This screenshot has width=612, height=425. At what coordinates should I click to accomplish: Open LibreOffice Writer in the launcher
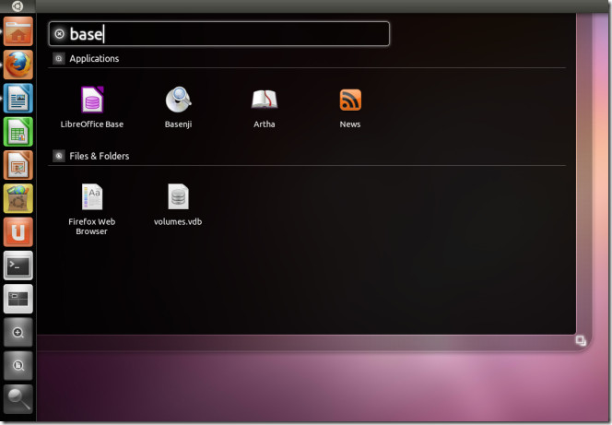pos(18,98)
